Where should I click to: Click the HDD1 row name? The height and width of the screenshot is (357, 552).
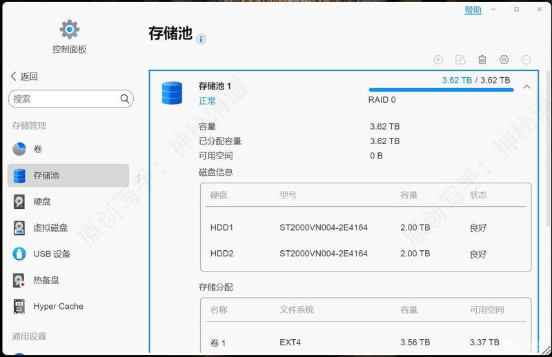221,227
